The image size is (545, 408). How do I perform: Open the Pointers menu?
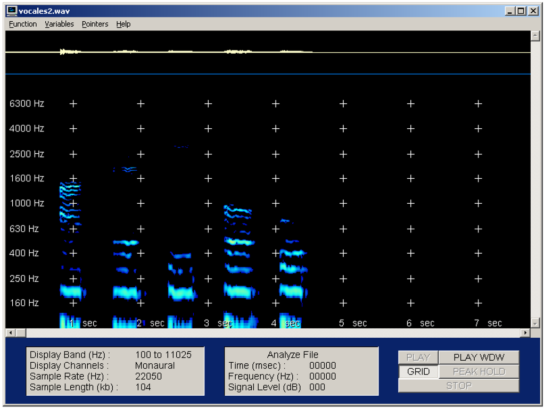94,24
